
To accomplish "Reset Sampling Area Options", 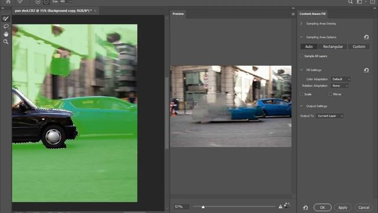I will (366, 37).
